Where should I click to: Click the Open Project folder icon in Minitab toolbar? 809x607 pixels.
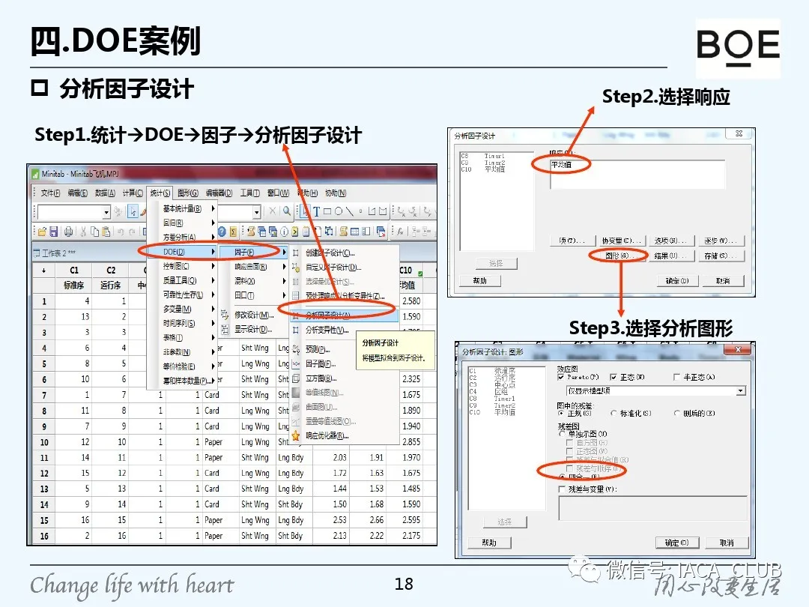click(x=42, y=232)
